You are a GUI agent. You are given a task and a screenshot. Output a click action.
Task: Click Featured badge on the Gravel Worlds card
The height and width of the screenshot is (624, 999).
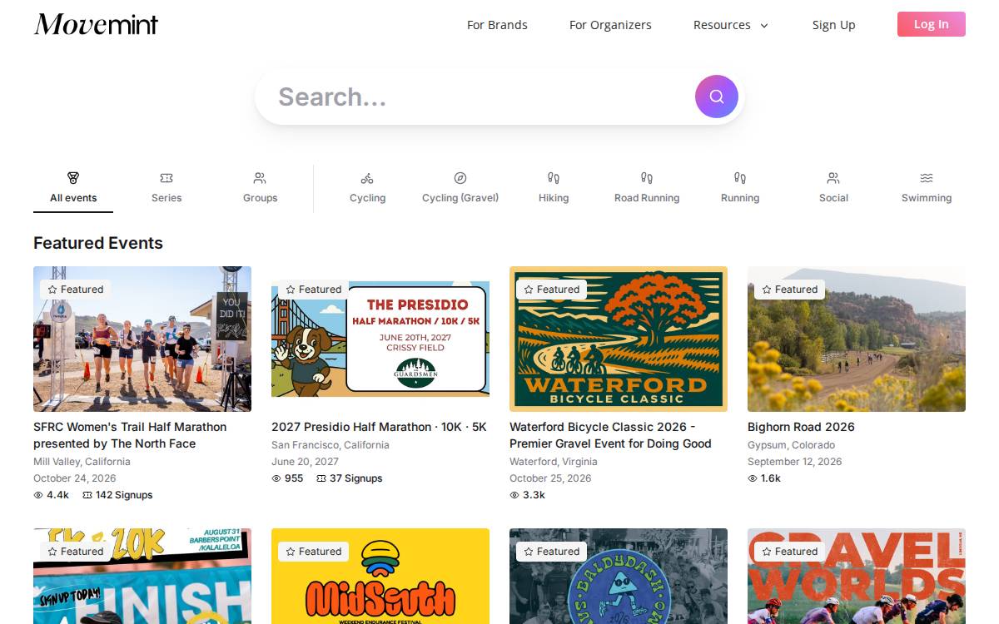coord(789,552)
